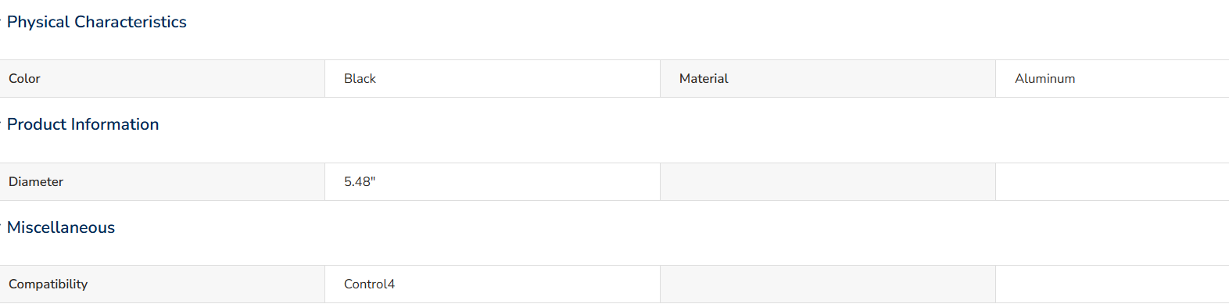Collapse the Miscellaneous section heading
The width and height of the screenshot is (1229, 304).
coord(61,227)
